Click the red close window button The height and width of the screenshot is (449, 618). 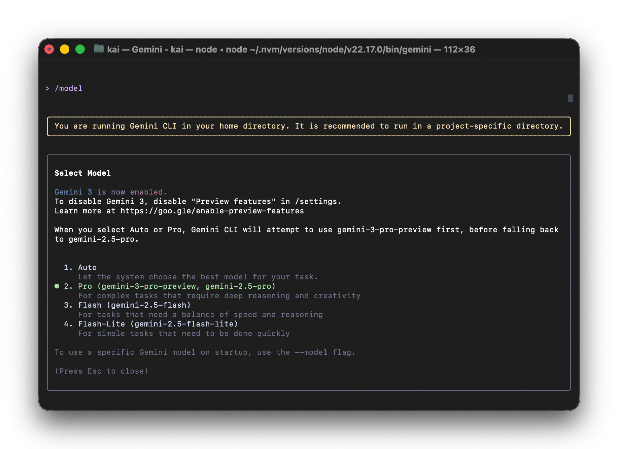[x=49, y=49]
